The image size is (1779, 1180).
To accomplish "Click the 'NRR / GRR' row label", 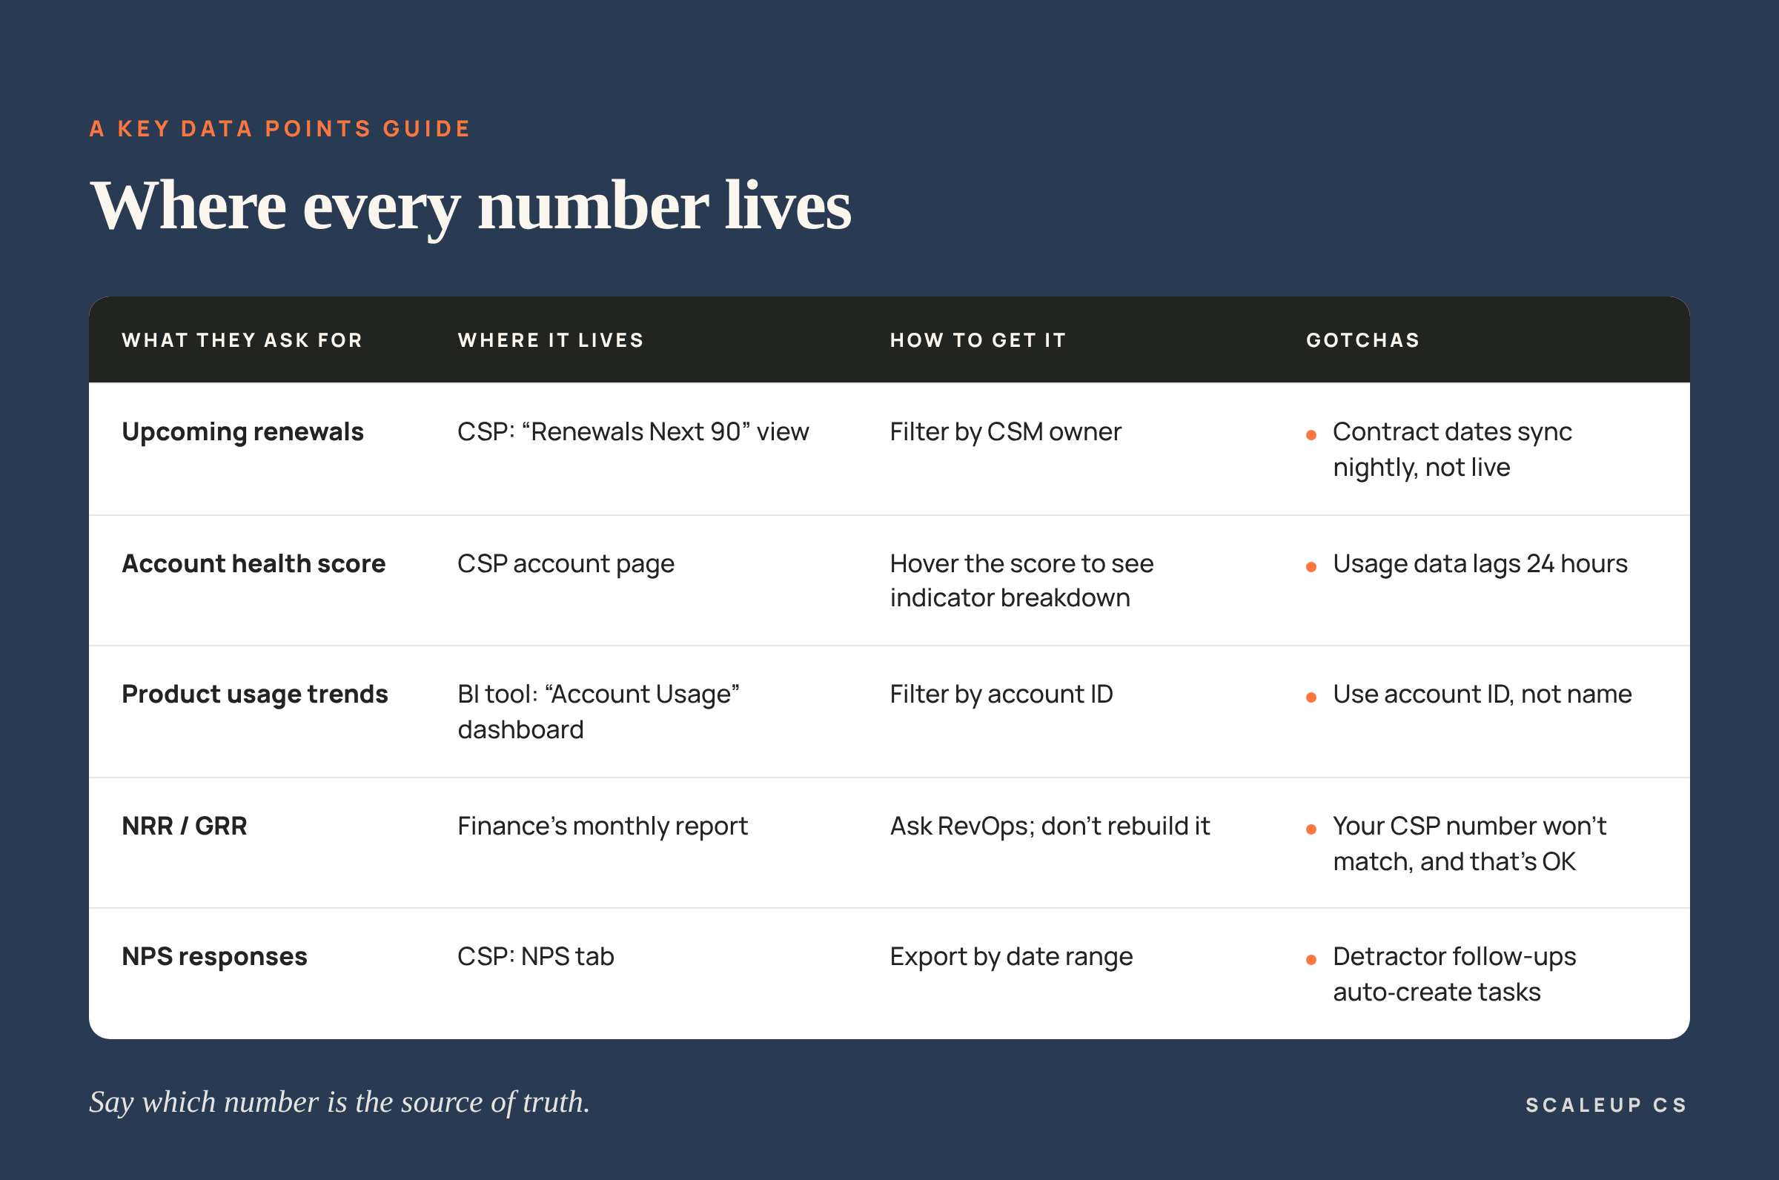I will [185, 826].
